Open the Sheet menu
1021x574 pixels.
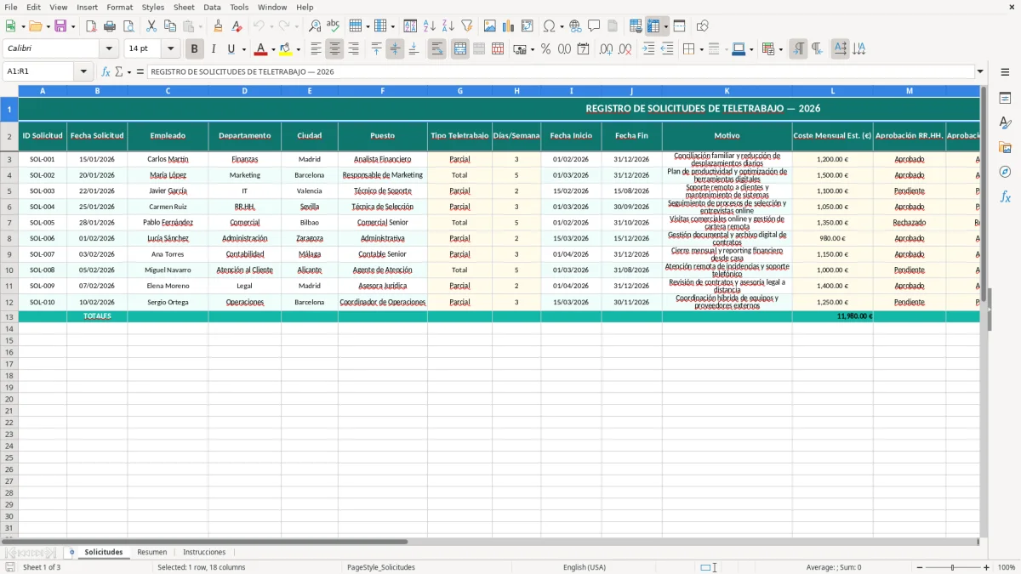click(x=184, y=7)
